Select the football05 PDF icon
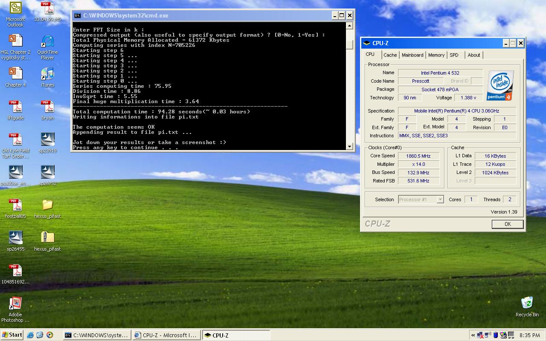 click(x=16, y=208)
